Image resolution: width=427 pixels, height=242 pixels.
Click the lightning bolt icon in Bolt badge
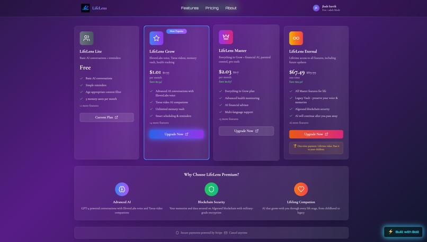click(x=390, y=231)
